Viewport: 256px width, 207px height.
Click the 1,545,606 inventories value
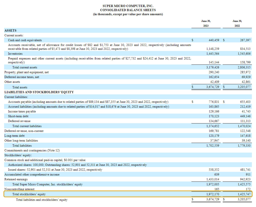244,54
